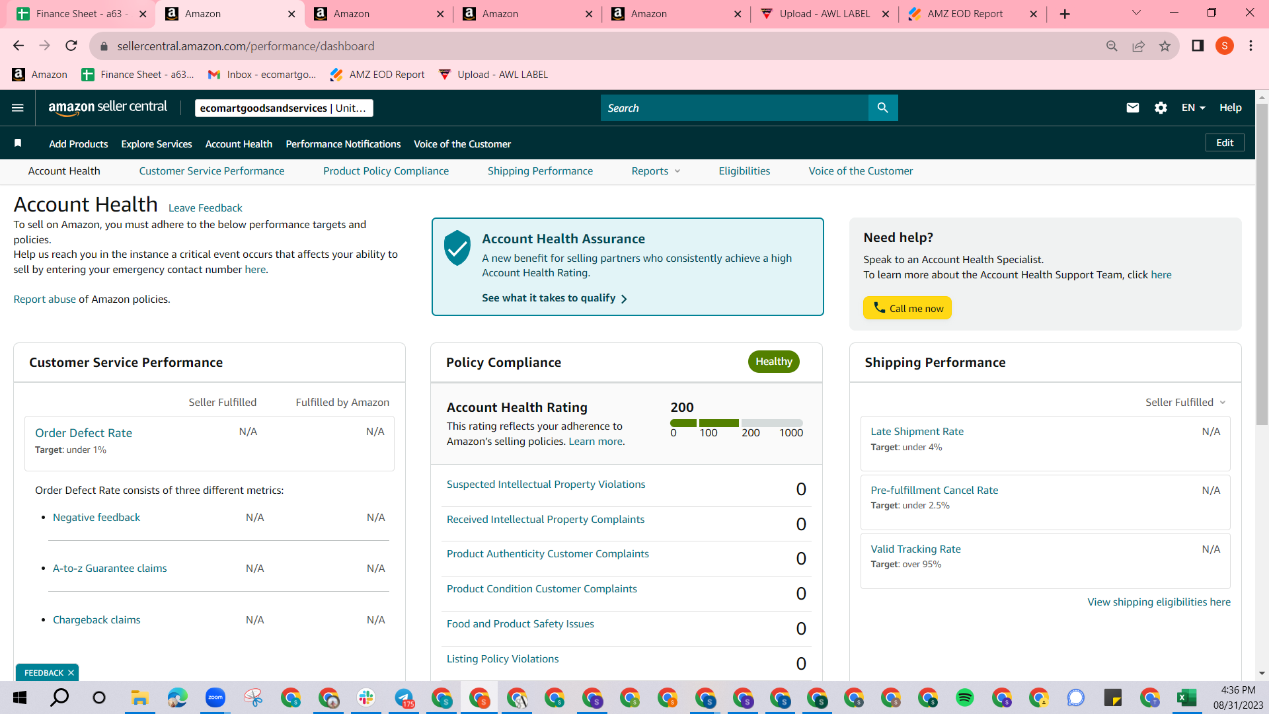The height and width of the screenshot is (714, 1269).
Task: Click the bookmark flag icon
Action: 18,143
